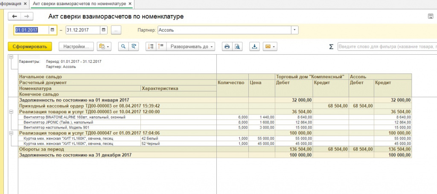The height and width of the screenshot is (194, 437).
Task: Open Настройки... report settings
Action: 76,47
